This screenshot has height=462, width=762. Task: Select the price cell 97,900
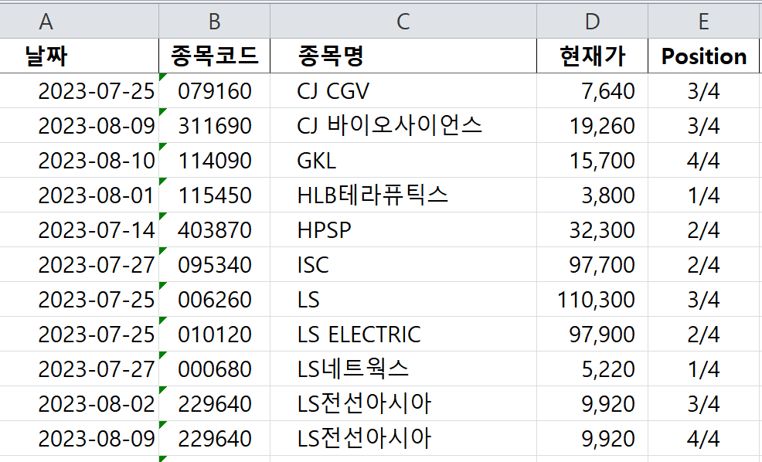tap(592, 335)
